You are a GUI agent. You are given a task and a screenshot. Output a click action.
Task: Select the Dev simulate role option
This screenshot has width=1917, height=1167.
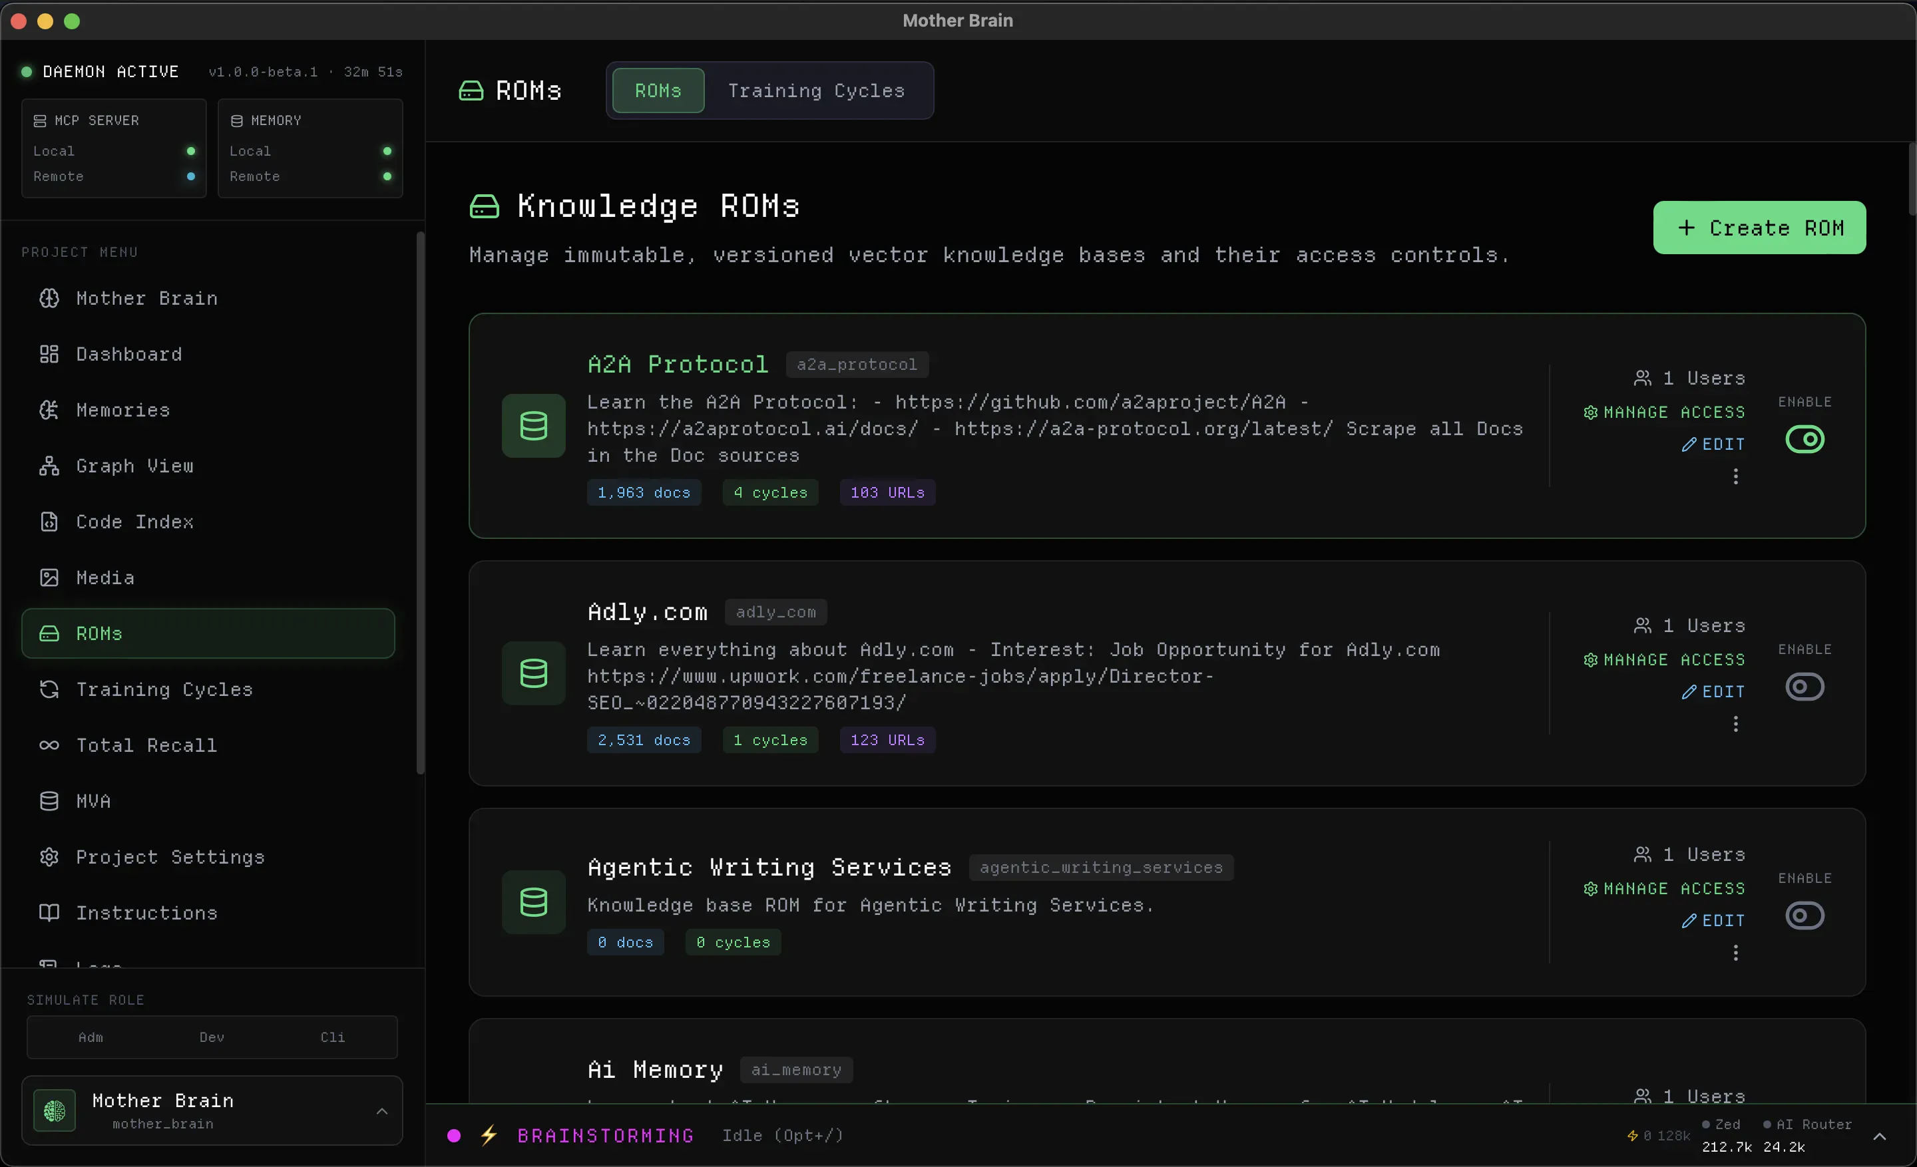point(212,1037)
